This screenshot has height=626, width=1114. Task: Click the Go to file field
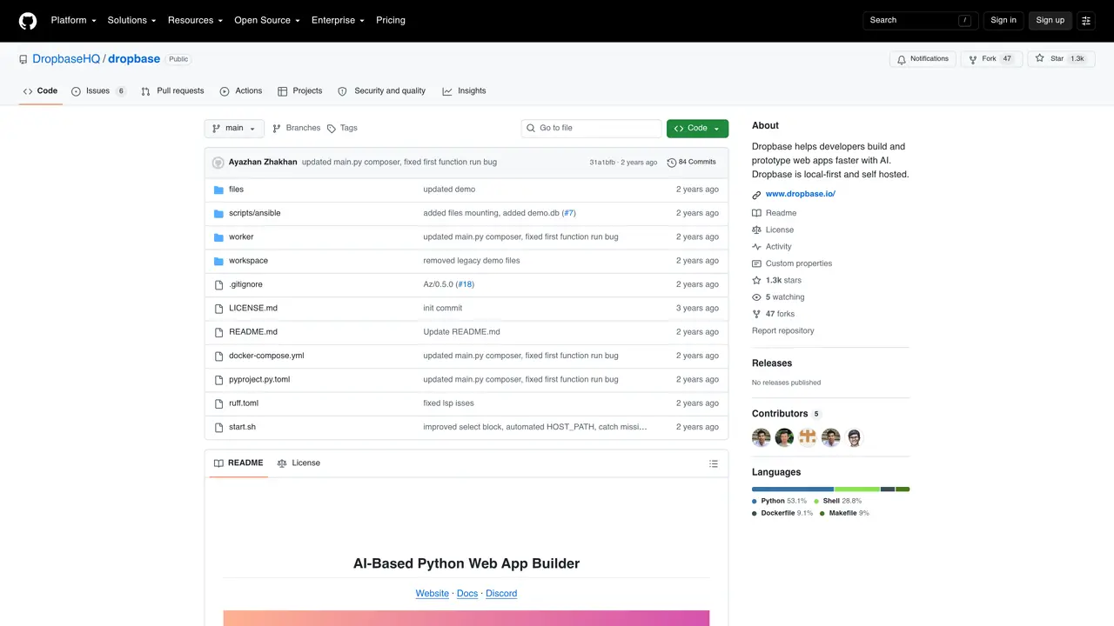tap(592, 128)
